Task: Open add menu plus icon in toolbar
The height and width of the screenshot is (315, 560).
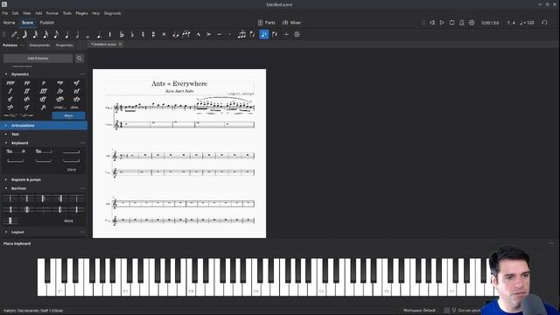Action: click(286, 35)
